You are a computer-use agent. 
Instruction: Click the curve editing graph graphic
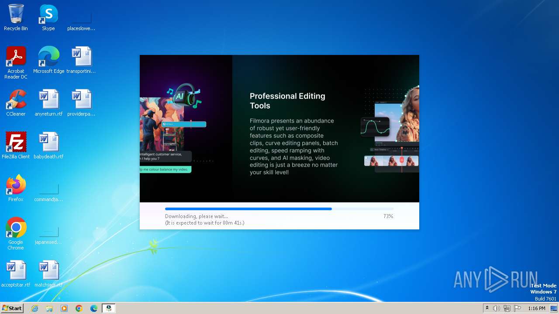point(375,126)
